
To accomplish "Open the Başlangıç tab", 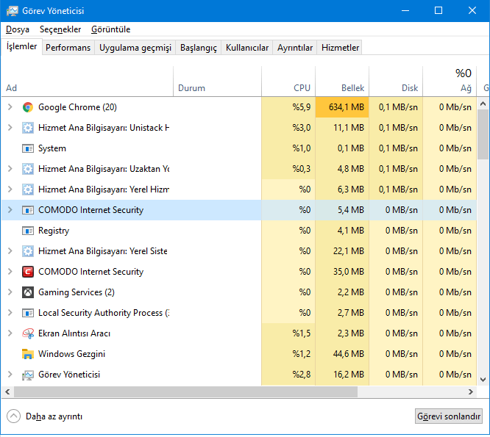I will coord(199,48).
